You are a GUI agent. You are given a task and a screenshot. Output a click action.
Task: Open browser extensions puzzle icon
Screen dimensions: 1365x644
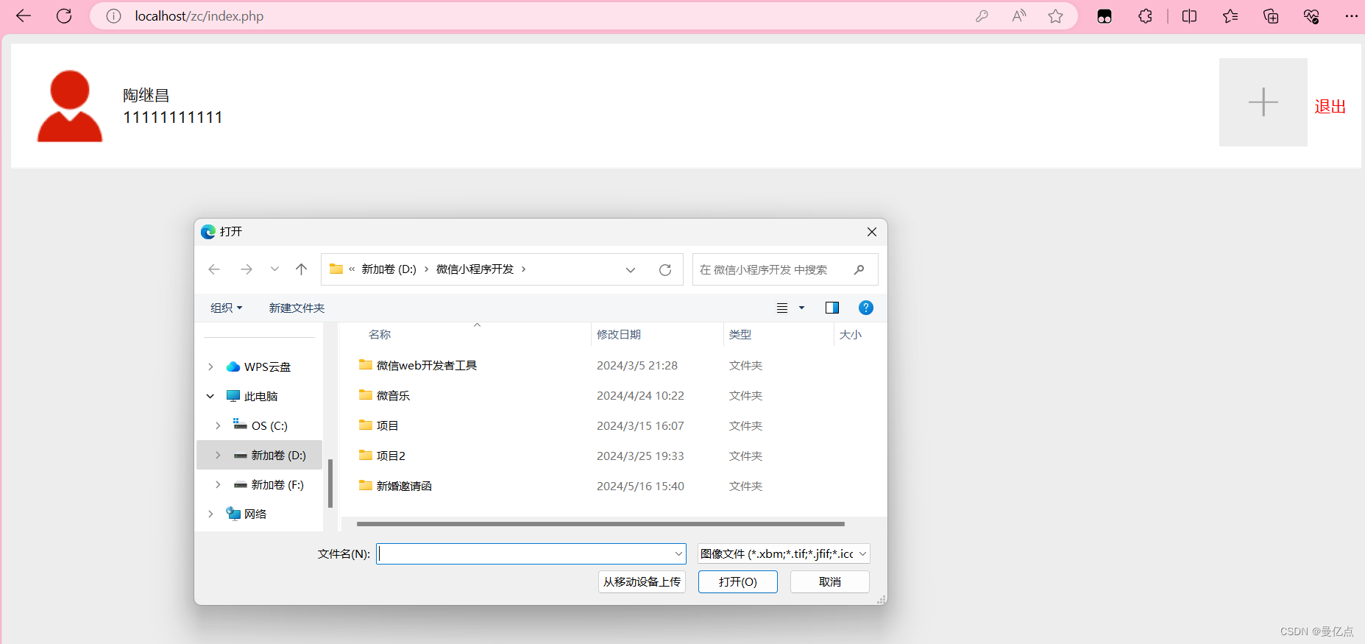1145,16
